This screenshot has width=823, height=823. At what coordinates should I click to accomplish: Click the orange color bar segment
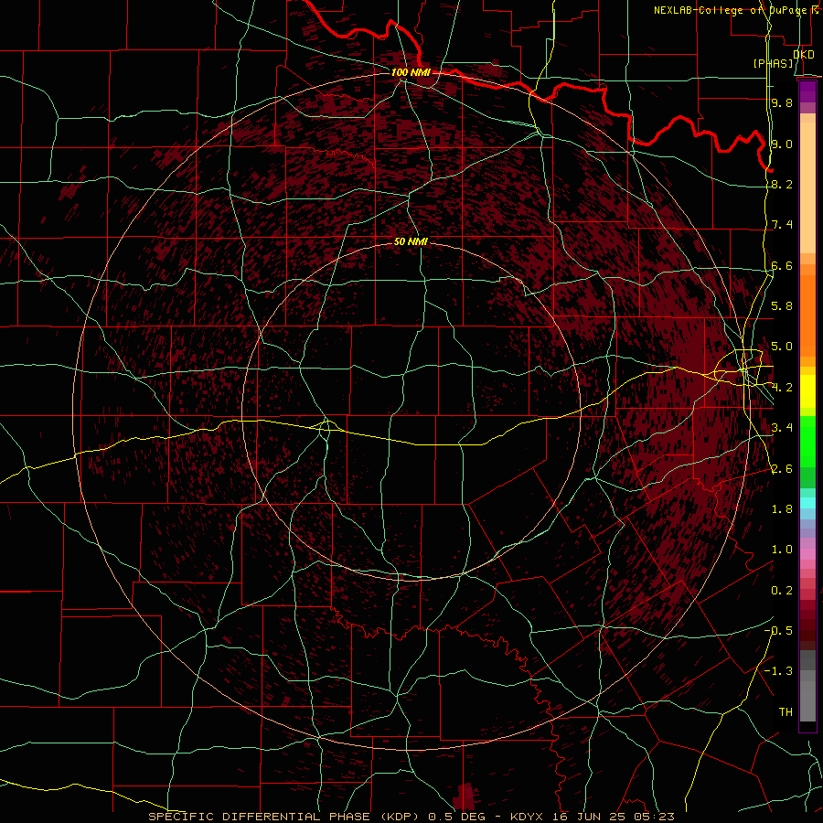(807, 315)
